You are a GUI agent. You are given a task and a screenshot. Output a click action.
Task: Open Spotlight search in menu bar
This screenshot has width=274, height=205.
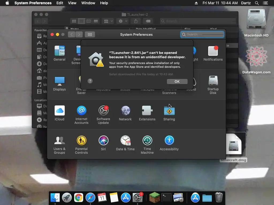[257, 3]
